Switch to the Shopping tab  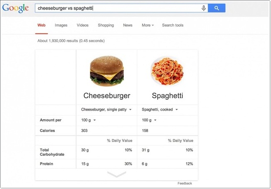(x=106, y=25)
